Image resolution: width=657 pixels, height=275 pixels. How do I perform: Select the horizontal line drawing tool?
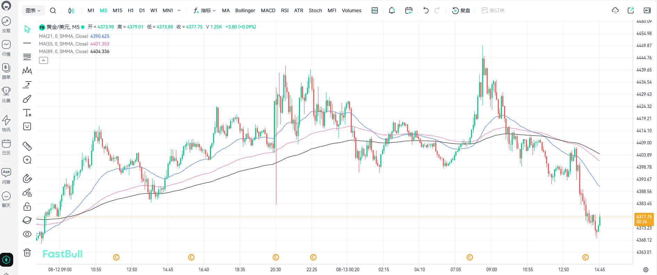27,43
